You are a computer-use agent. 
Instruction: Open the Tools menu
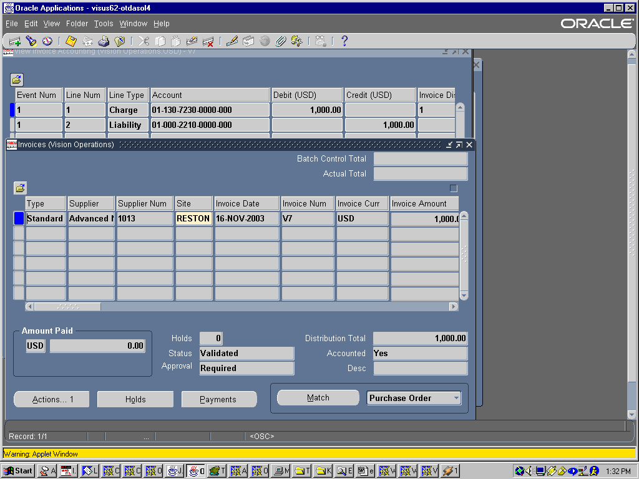pos(104,24)
